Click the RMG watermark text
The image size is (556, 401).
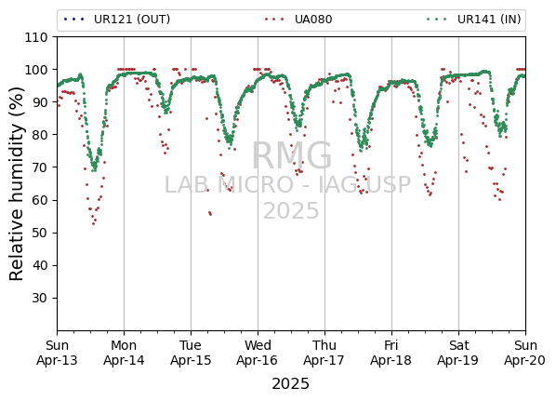tap(291, 155)
